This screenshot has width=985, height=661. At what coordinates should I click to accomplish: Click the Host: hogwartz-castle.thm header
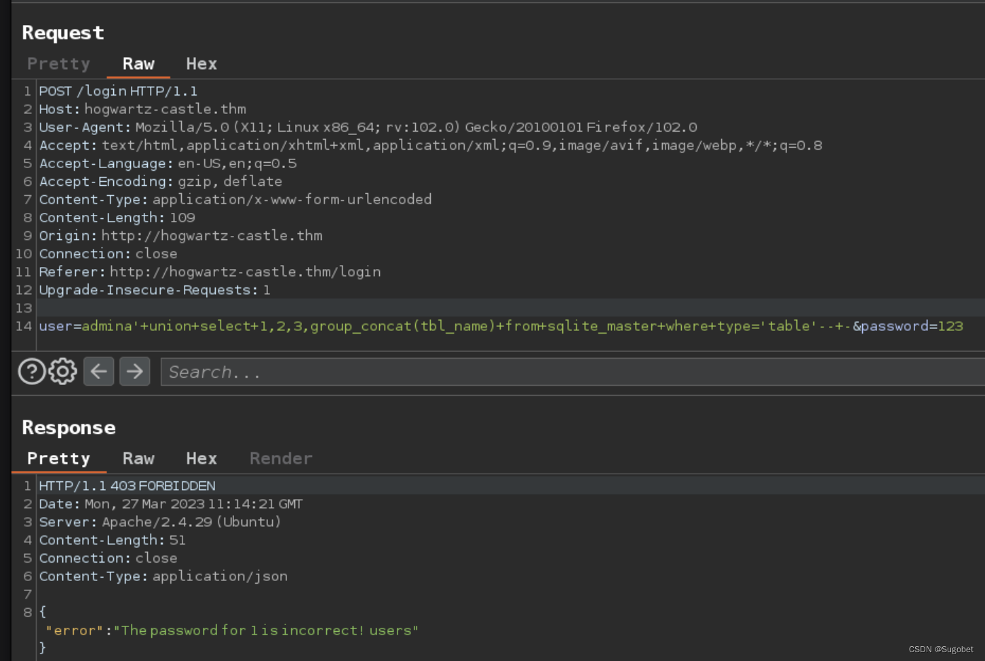click(x=142, y=109)
